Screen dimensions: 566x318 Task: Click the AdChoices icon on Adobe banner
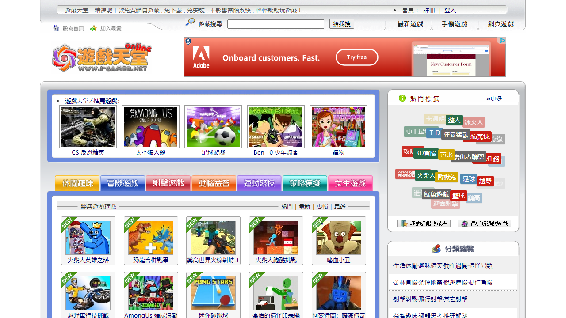(502, 41)
